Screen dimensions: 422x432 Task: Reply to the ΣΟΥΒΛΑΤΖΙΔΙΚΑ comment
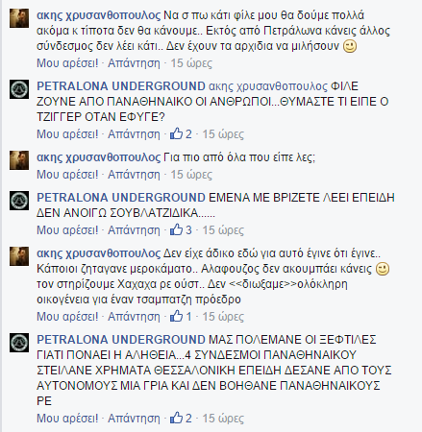coord(134,230)
